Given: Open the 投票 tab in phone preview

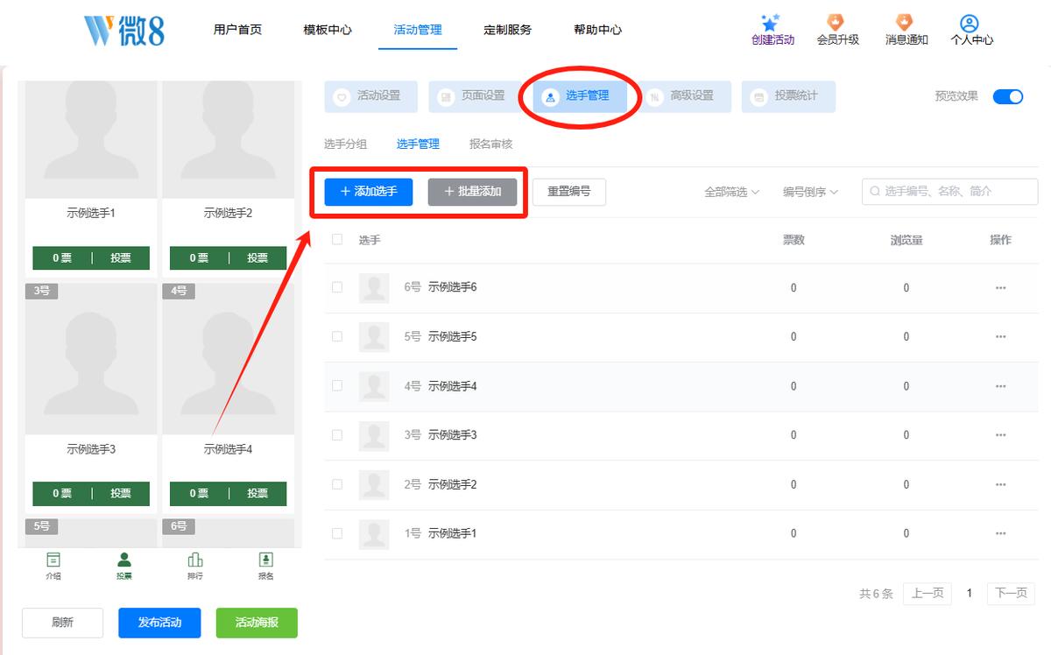Looking at the screenshot, I should (x=124, y=566).
